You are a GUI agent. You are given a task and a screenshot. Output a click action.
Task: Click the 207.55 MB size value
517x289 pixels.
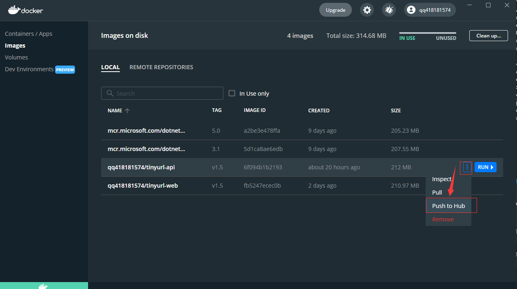click(405, 149)
